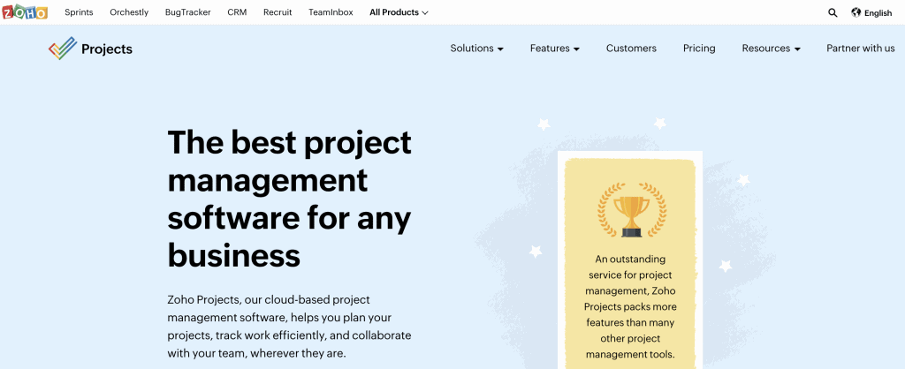Open the Pricing page
This screenshot has height=369, width=905.
699,49
